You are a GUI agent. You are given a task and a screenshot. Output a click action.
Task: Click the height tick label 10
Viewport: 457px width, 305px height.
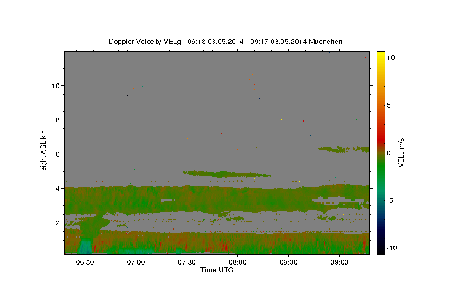tap(56, 85)
